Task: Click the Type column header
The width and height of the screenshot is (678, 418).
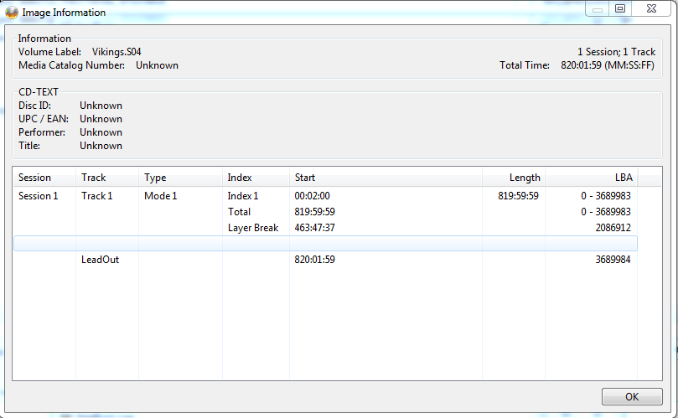Action: point(180,178)
